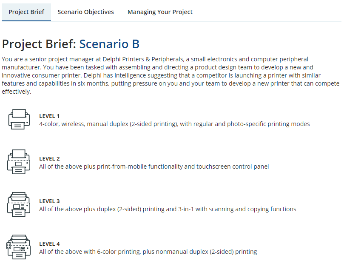
Task: Open the Managing Your Project tab
Action: [160, 12]
